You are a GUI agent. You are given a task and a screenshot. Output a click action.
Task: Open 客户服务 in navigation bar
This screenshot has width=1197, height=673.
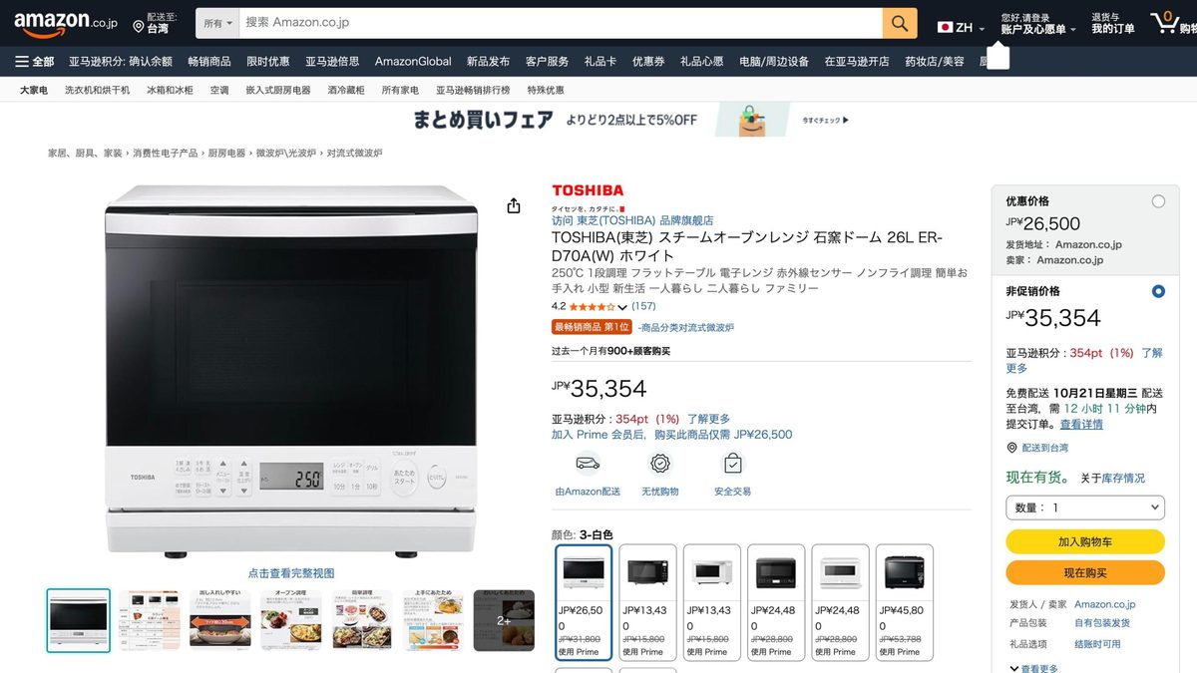pyautogui.click(x=547, y=61)
